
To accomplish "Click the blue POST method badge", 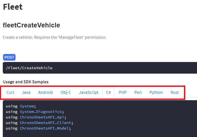I will tap(9, 57).
